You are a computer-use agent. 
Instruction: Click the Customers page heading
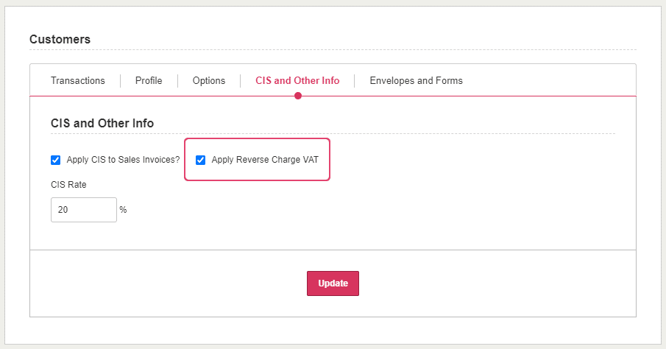pos(60,39)
